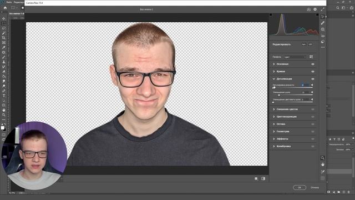Viewport: 355px width, 200px height.
Task: Expand the Эффекты section
Action: click(273, 139)
